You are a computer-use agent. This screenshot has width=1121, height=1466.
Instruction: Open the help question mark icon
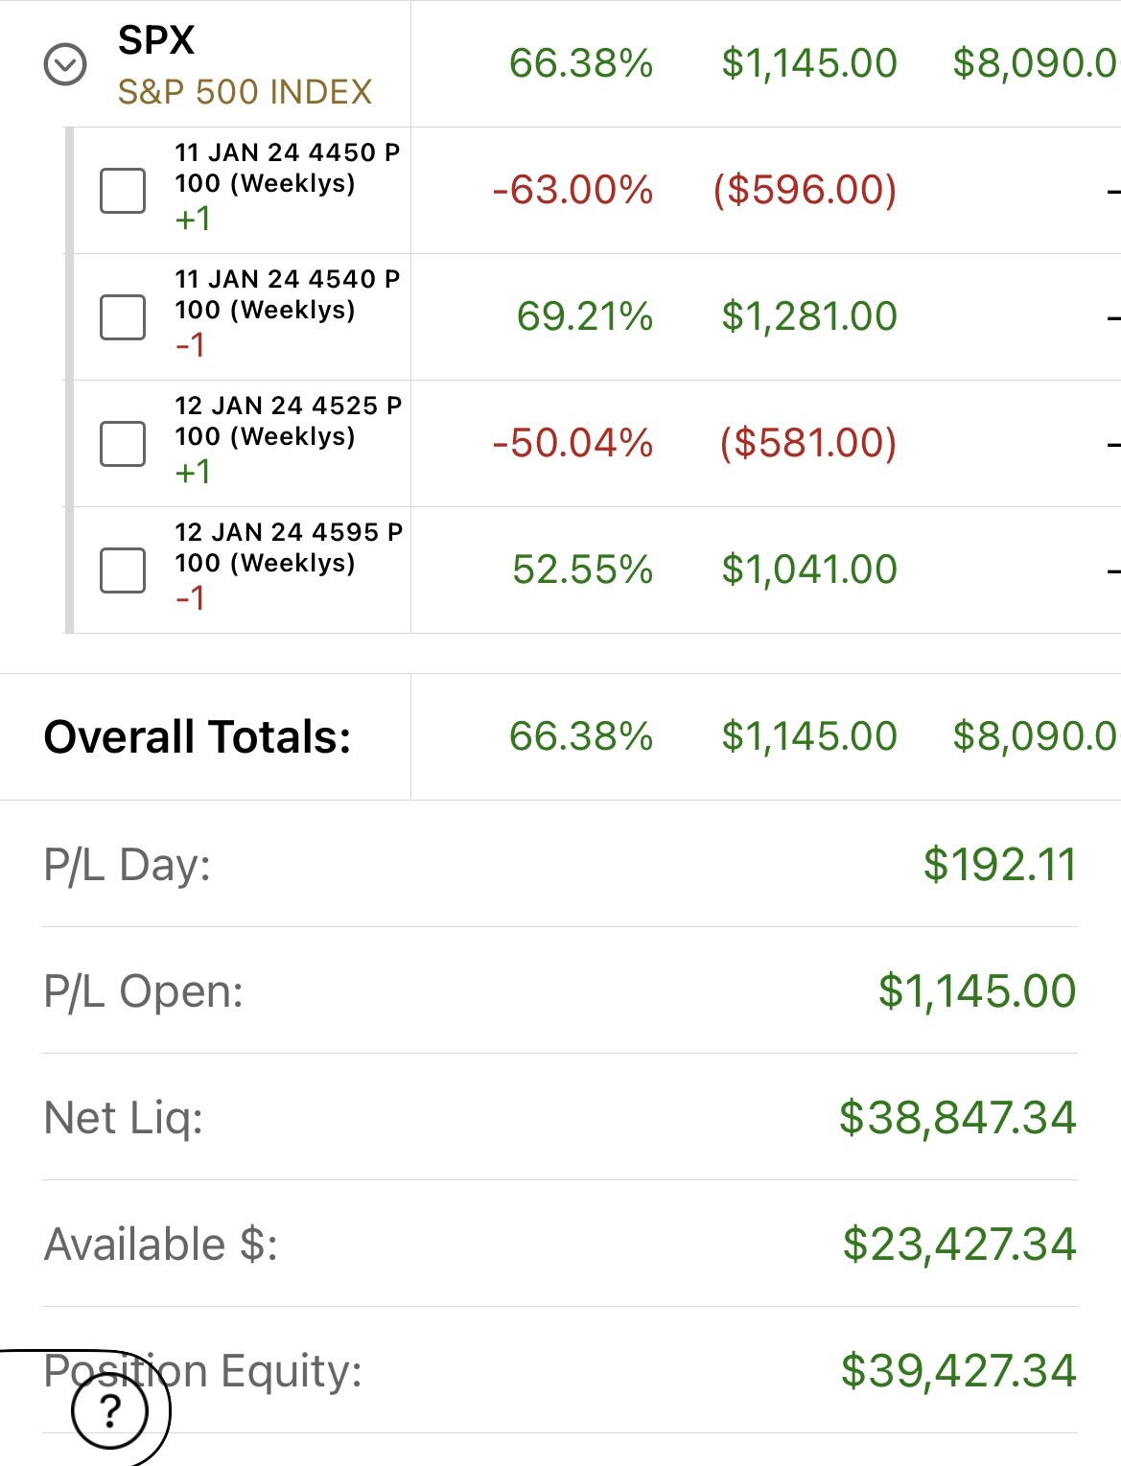[110, 1411]
